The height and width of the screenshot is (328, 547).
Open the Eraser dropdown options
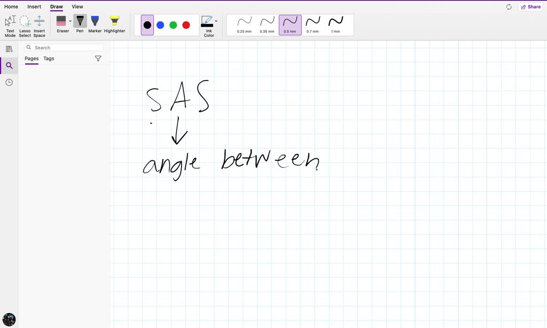[x=69, y=21]
